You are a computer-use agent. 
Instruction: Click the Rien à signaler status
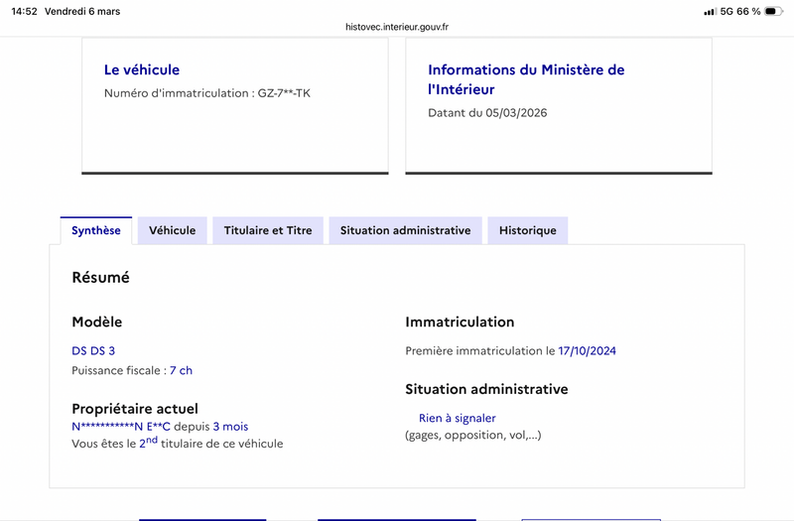pos(457,418)
